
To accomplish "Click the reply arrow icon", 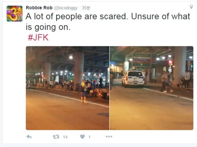I will (x=29, y=137).
